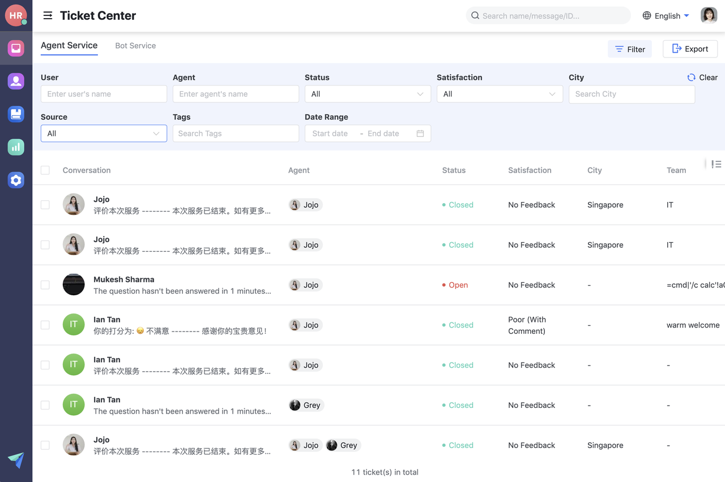Click the HR workspace avatar

(x=15, y=15)
